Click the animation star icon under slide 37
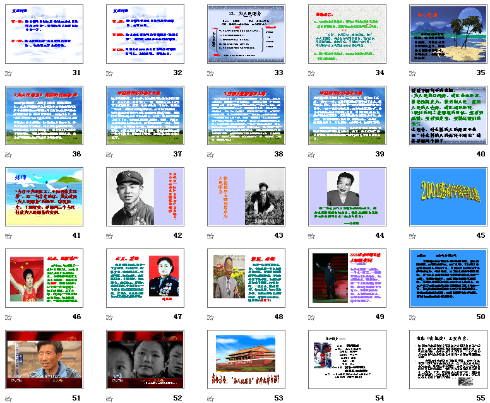The height and width of the screenshot is (403, 490). (109, 155)
